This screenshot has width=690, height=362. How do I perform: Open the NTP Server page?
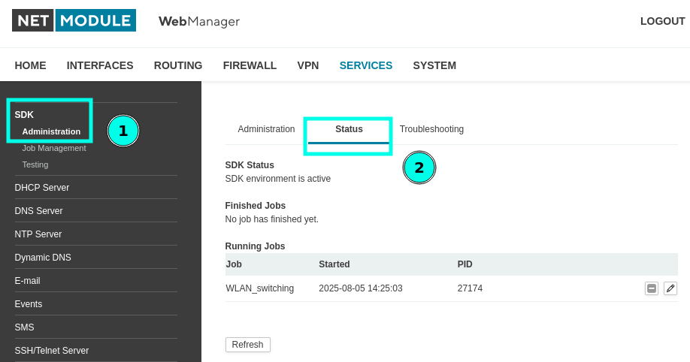38,234
